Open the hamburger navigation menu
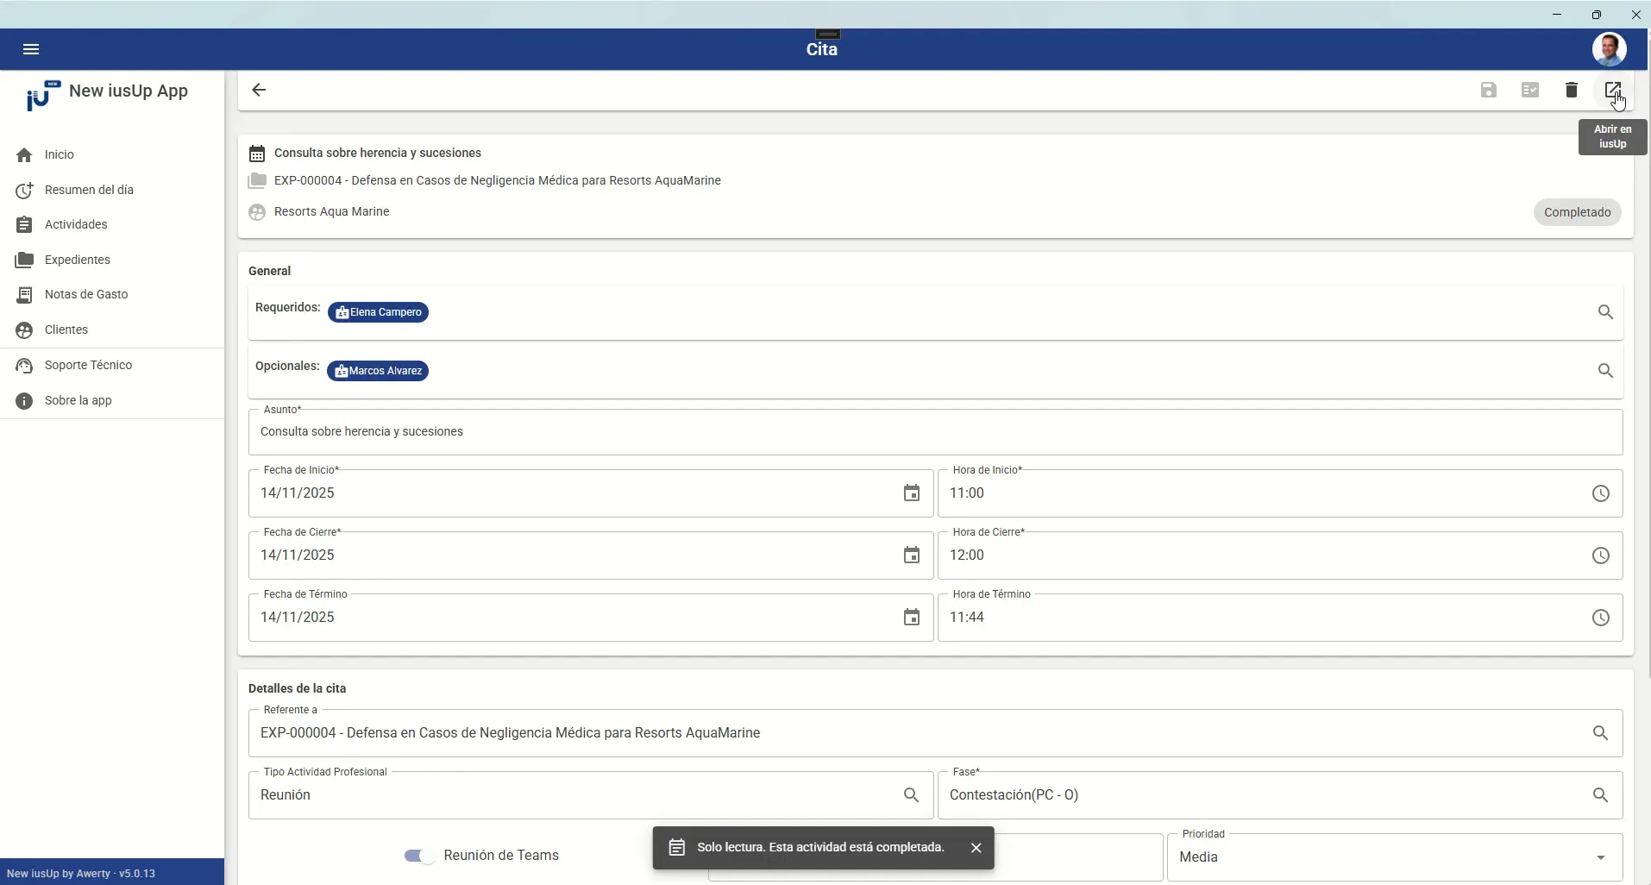 point(31,49)
